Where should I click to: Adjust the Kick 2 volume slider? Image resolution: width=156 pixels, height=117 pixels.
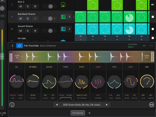tap(49, 7)
